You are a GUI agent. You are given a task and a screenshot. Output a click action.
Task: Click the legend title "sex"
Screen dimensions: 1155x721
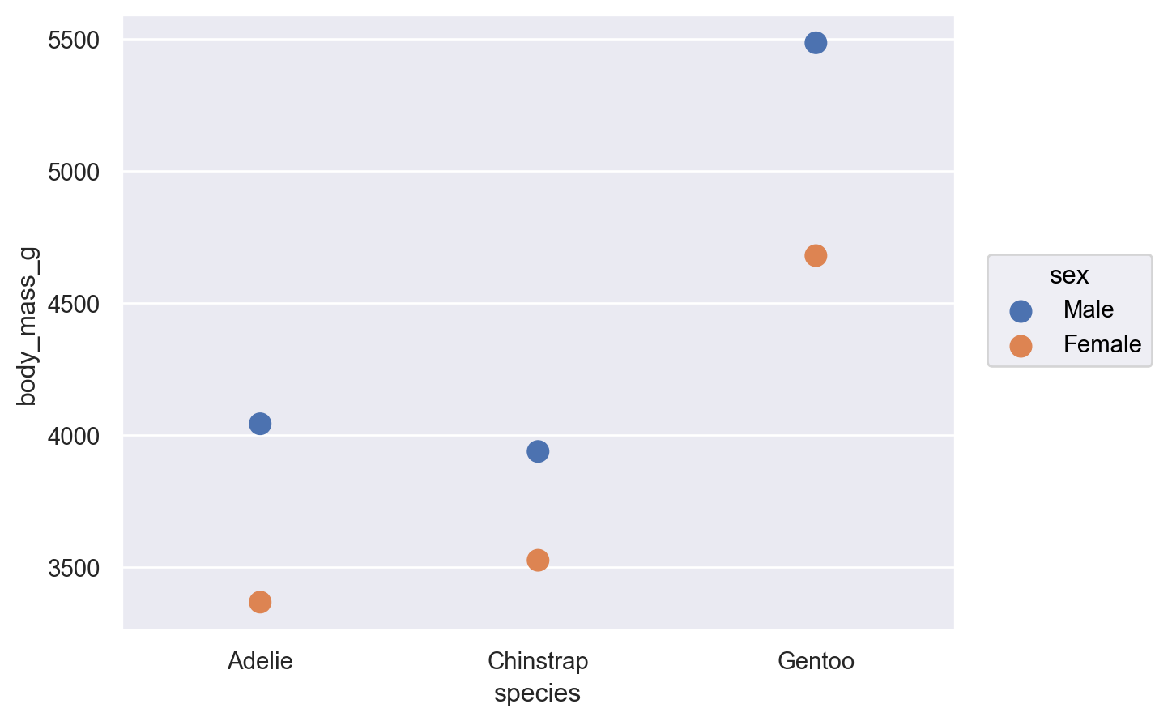pos(1069,275)
